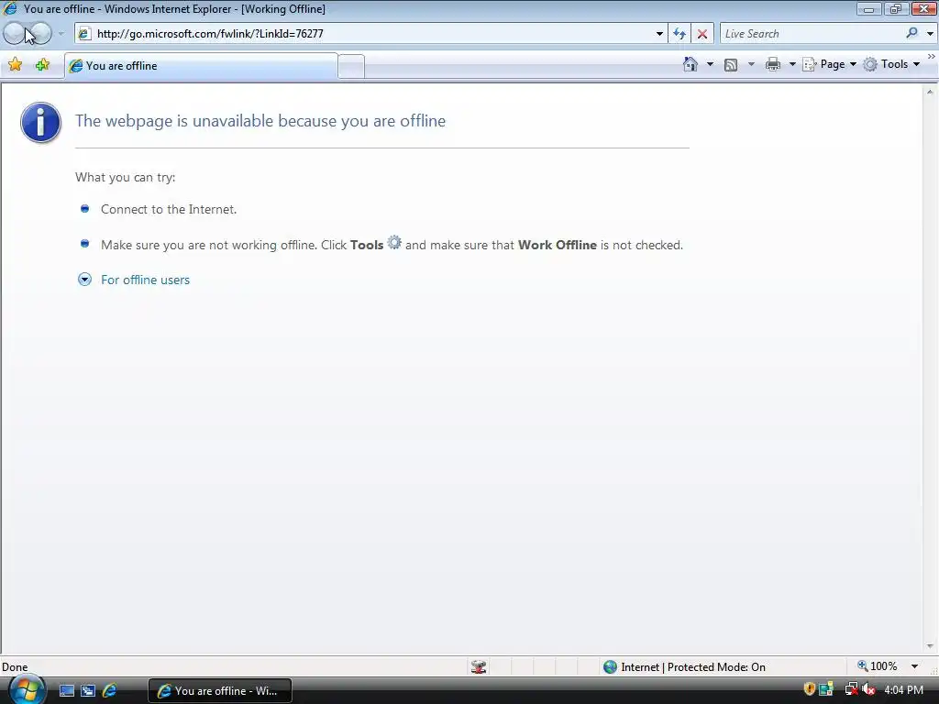Click the 4:04 PM clock

(903, 690)
